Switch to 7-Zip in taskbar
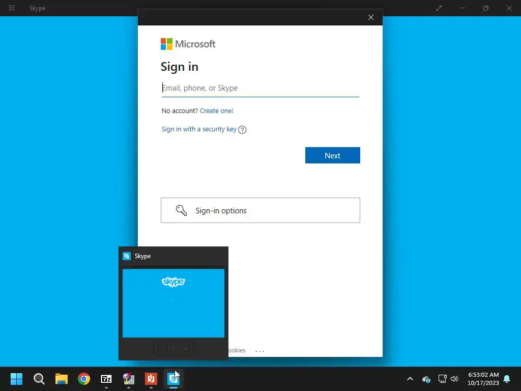 pos(106,379)
